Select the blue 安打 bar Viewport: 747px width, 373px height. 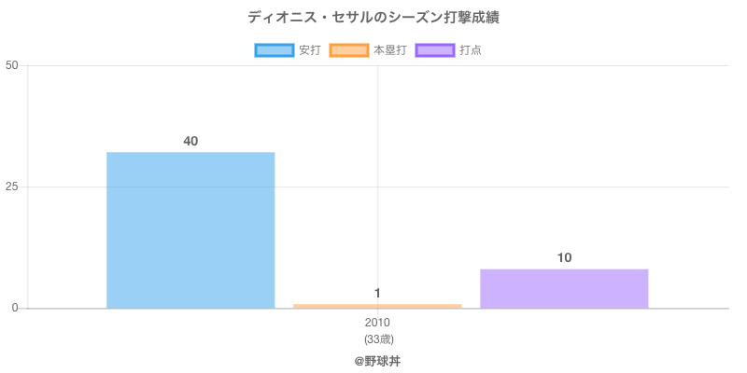point(190,229)
